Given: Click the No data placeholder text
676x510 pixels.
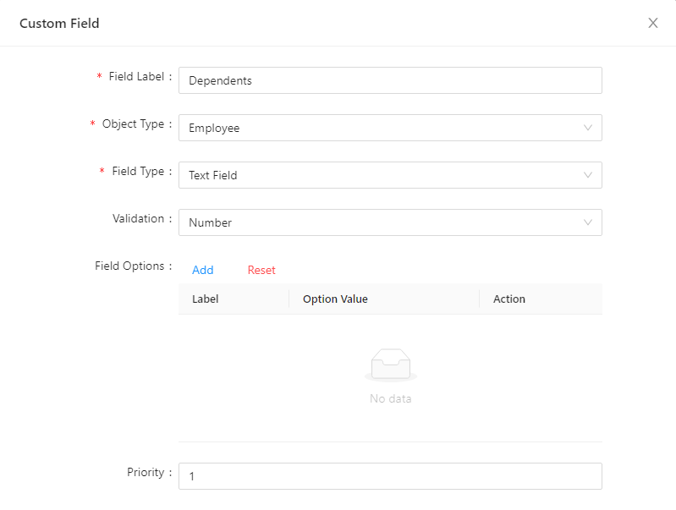Looking at the screenshot, I should pyautogui.click(x=391, y=398).
